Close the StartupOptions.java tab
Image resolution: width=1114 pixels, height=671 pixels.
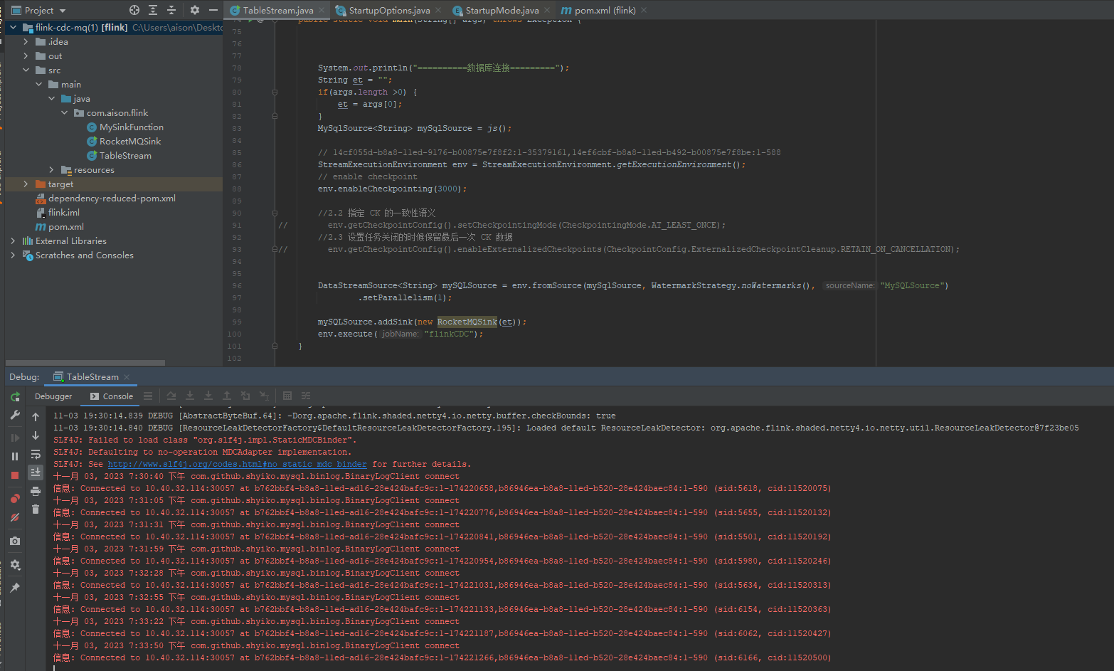coord(438,10)
